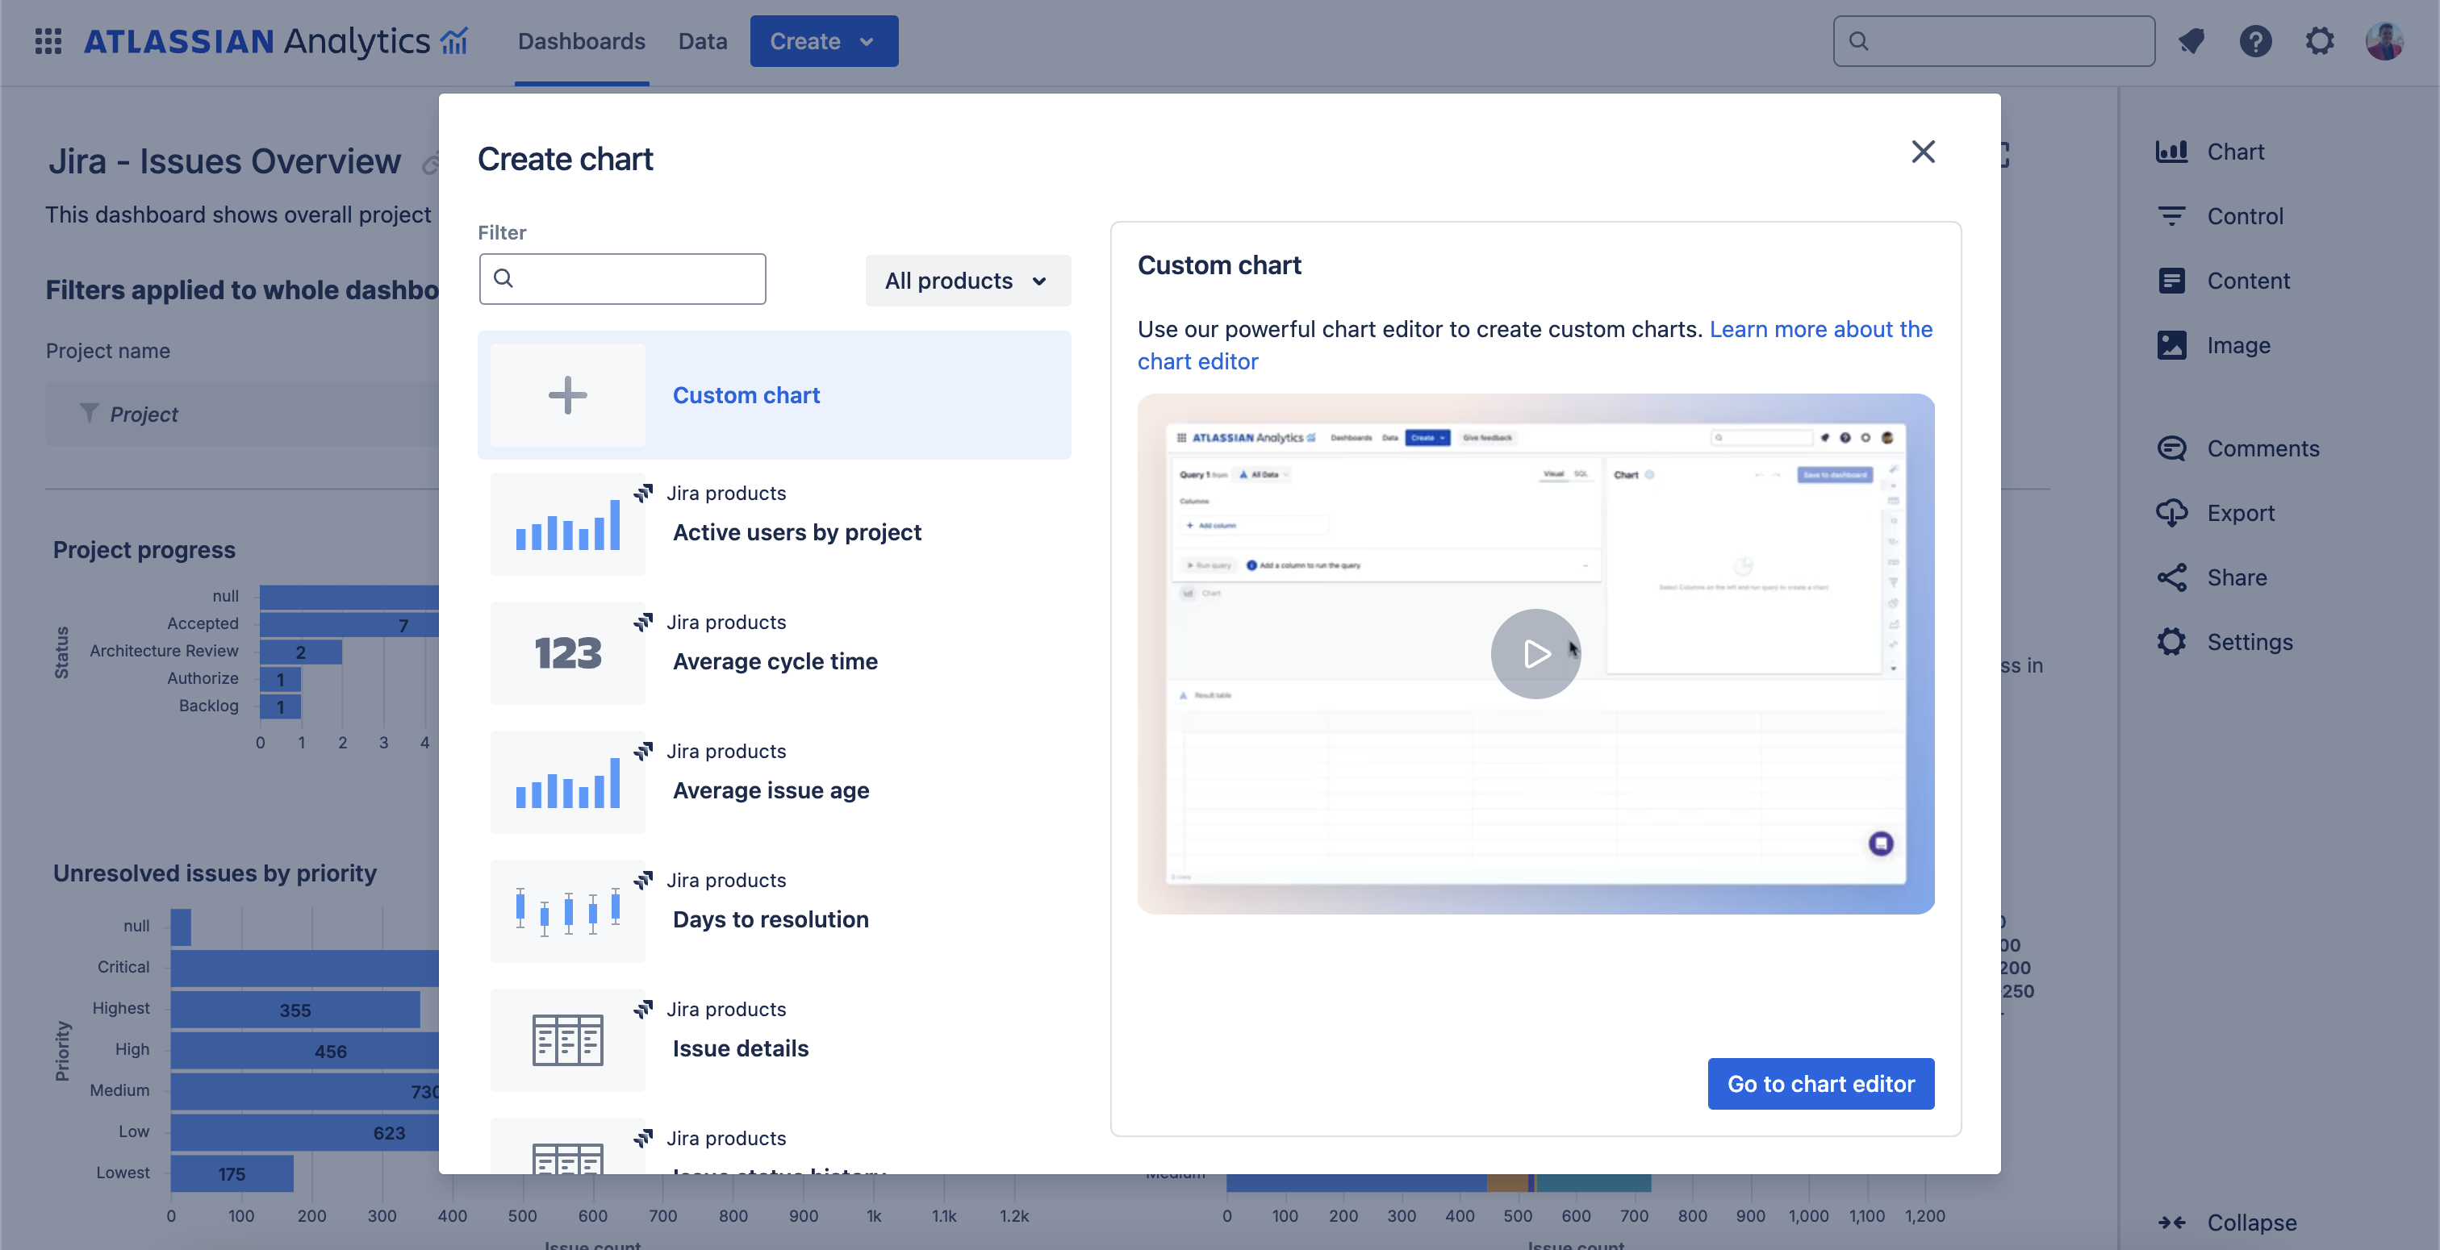Focus the top global search box
Image resolution: width=2440 pixels, height=1250 pixels.
pos(1994,40)
